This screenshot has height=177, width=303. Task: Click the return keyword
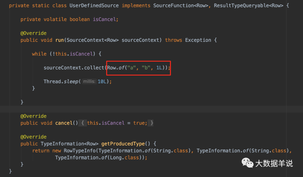[41, 151]
